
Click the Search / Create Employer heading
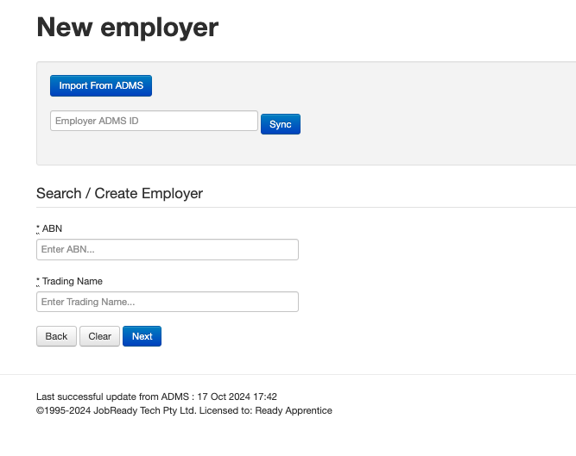point(119,193)
